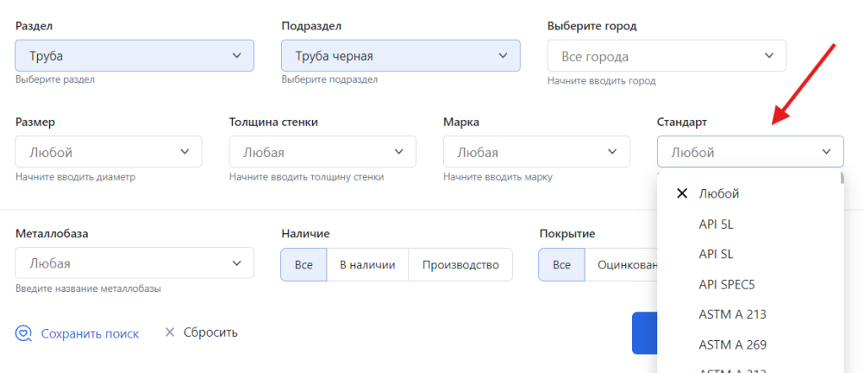
Task: Click the chevron arrow in Марка field
Action: 613,152
